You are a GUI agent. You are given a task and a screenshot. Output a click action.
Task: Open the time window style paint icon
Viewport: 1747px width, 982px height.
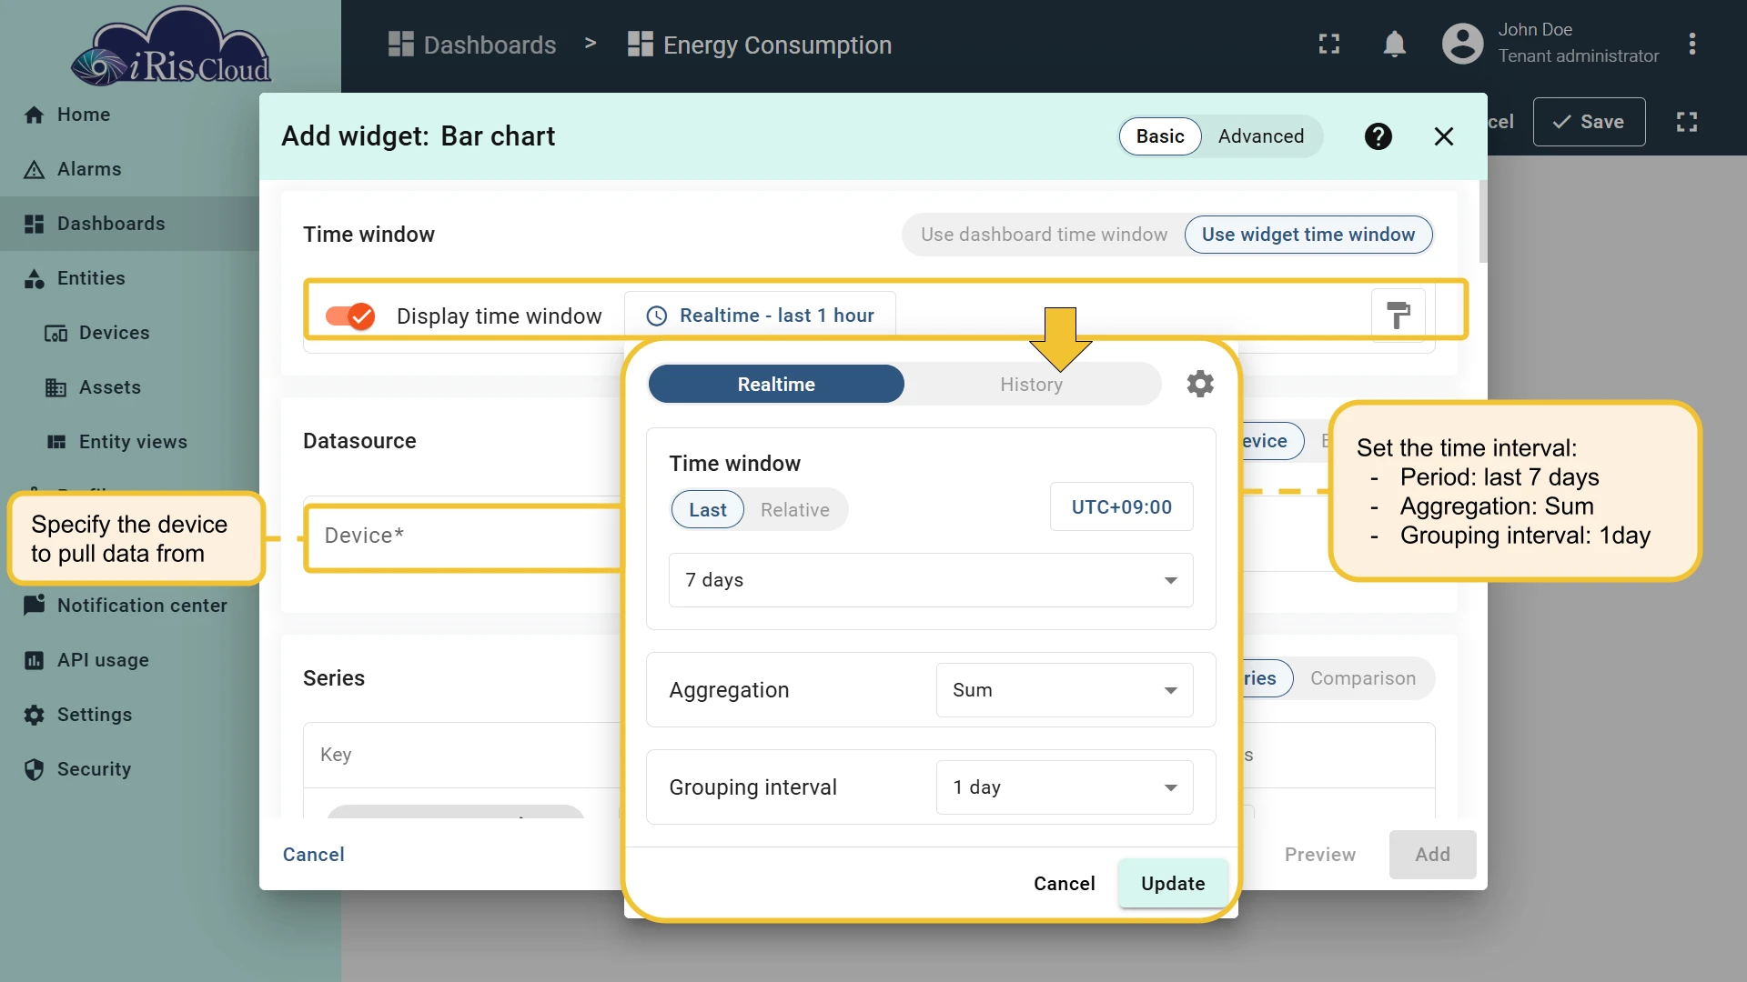tap(1399, 316)
